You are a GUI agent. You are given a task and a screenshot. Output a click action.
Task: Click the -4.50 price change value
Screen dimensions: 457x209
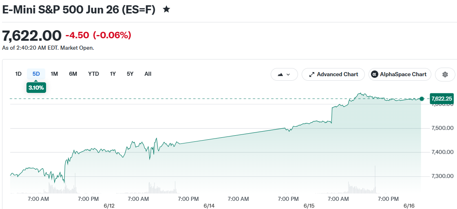point(77,35)
